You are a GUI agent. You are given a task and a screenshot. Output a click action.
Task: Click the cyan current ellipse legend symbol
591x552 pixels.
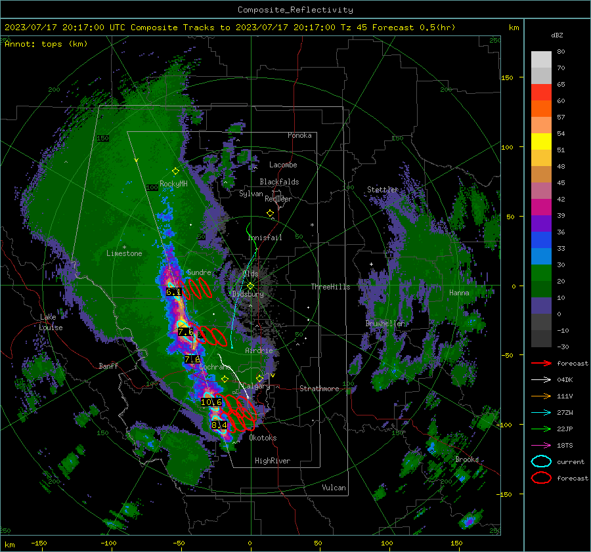(541, 461)
